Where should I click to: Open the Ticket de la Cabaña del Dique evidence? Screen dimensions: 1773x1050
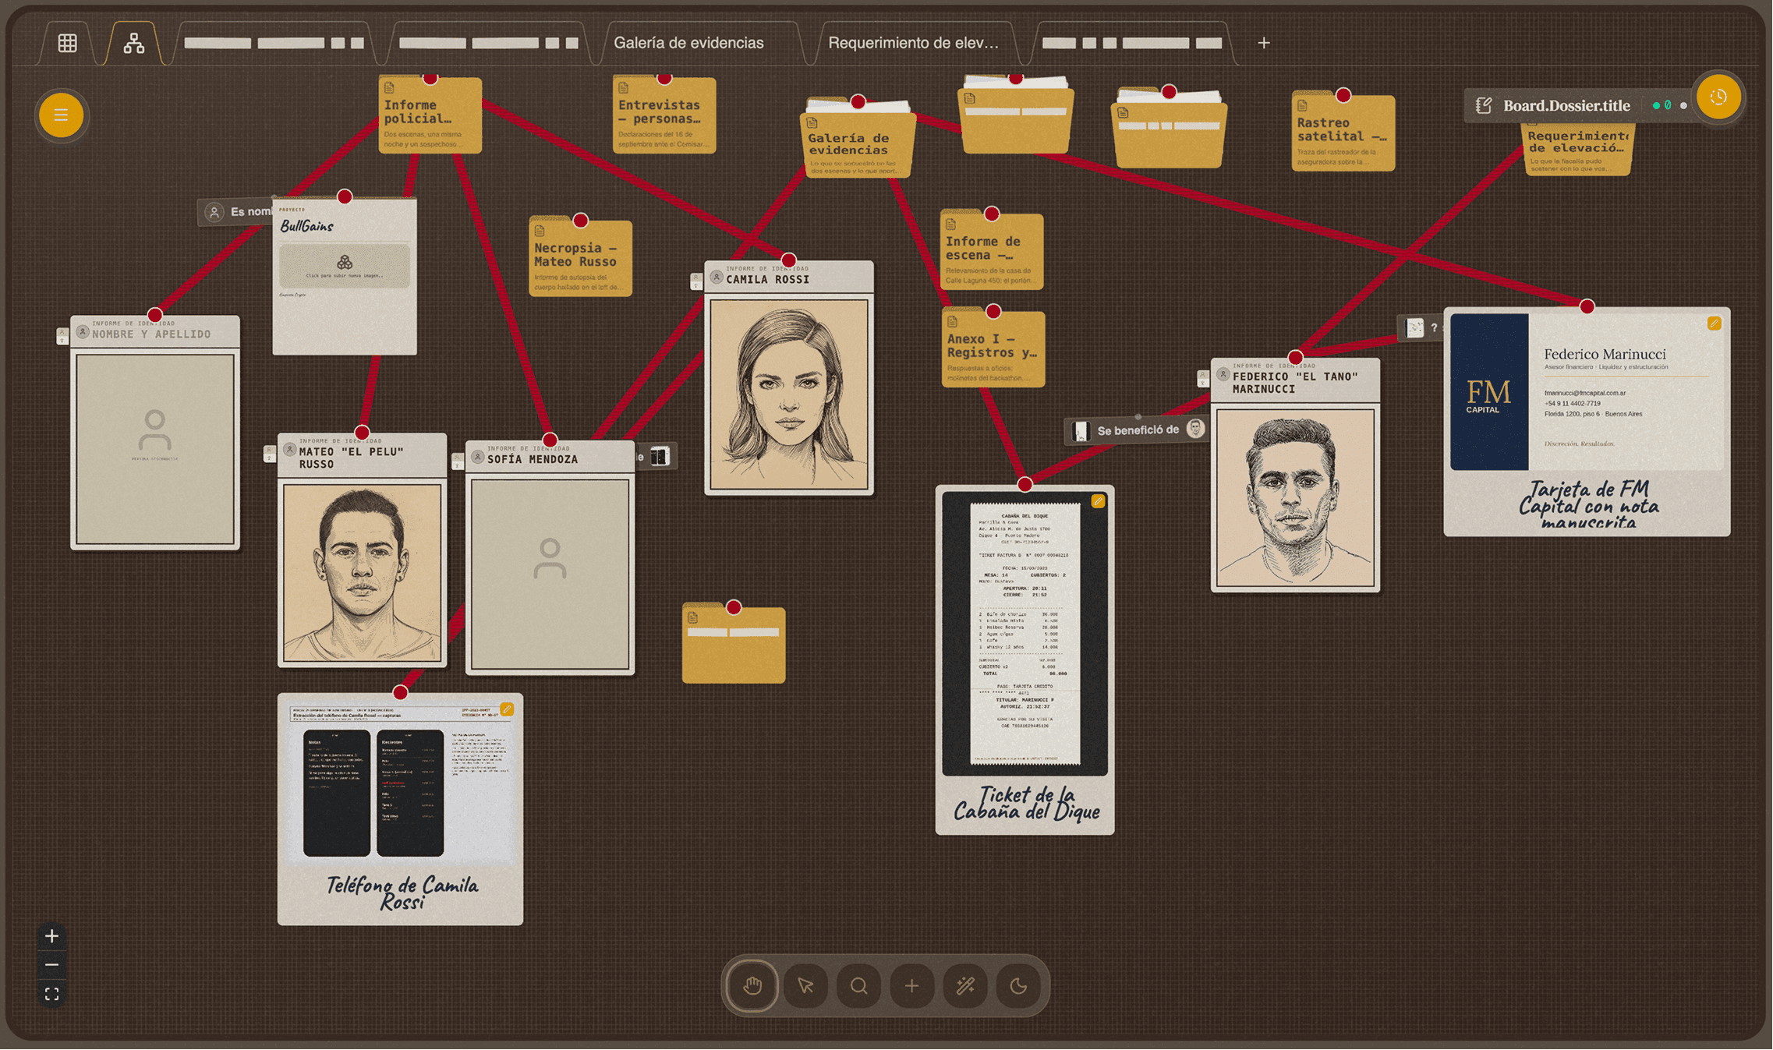click(1025, 660)
